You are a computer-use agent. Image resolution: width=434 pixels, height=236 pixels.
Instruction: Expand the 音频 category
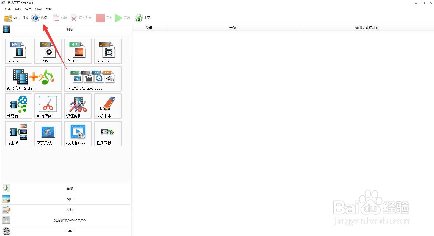tap(65, 188)
